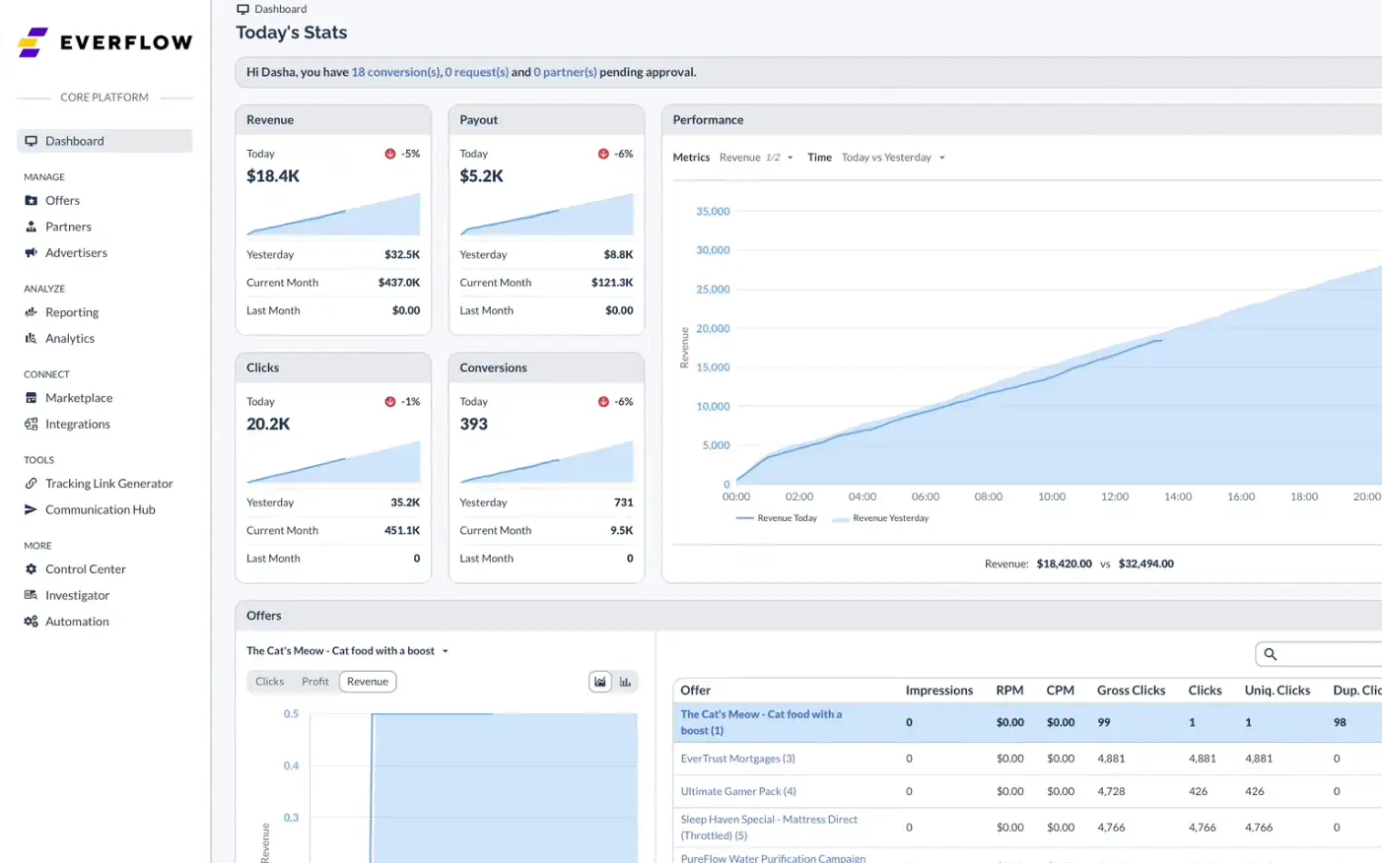Click the Advertisers megaphone icon
1382x863 pixels.
(x=31, y=253)
